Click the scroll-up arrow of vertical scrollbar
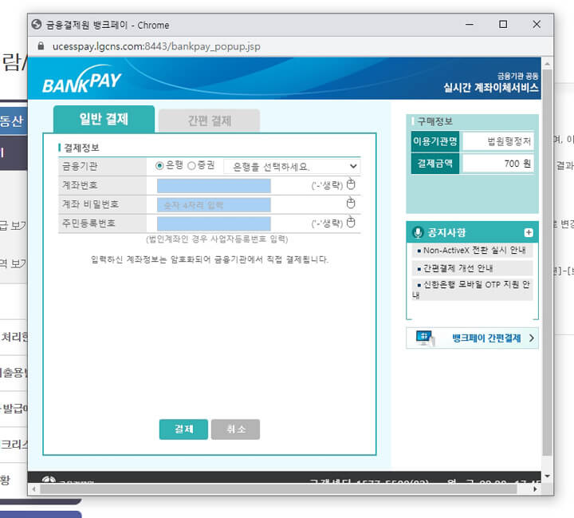 coord(547,64)
